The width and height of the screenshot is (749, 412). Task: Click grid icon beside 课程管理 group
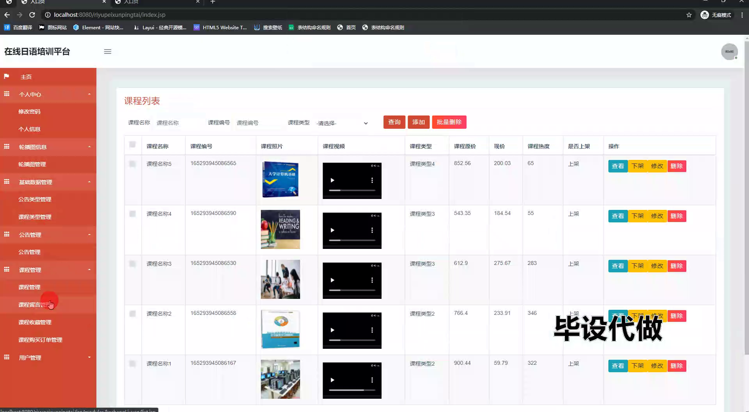click(x=7, y=270)
